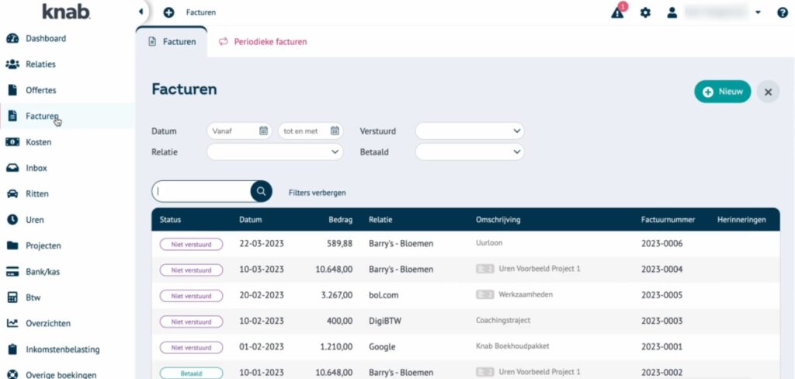Open the settings gear icon

645,12
